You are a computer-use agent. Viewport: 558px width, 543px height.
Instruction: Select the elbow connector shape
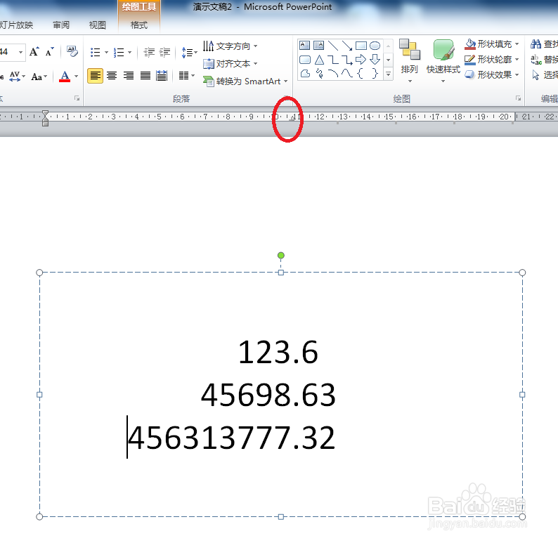[x=332, y=60]
